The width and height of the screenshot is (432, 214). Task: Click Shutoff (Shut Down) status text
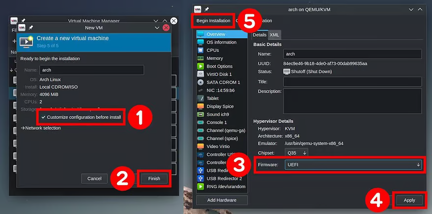[x=312, y=71]
